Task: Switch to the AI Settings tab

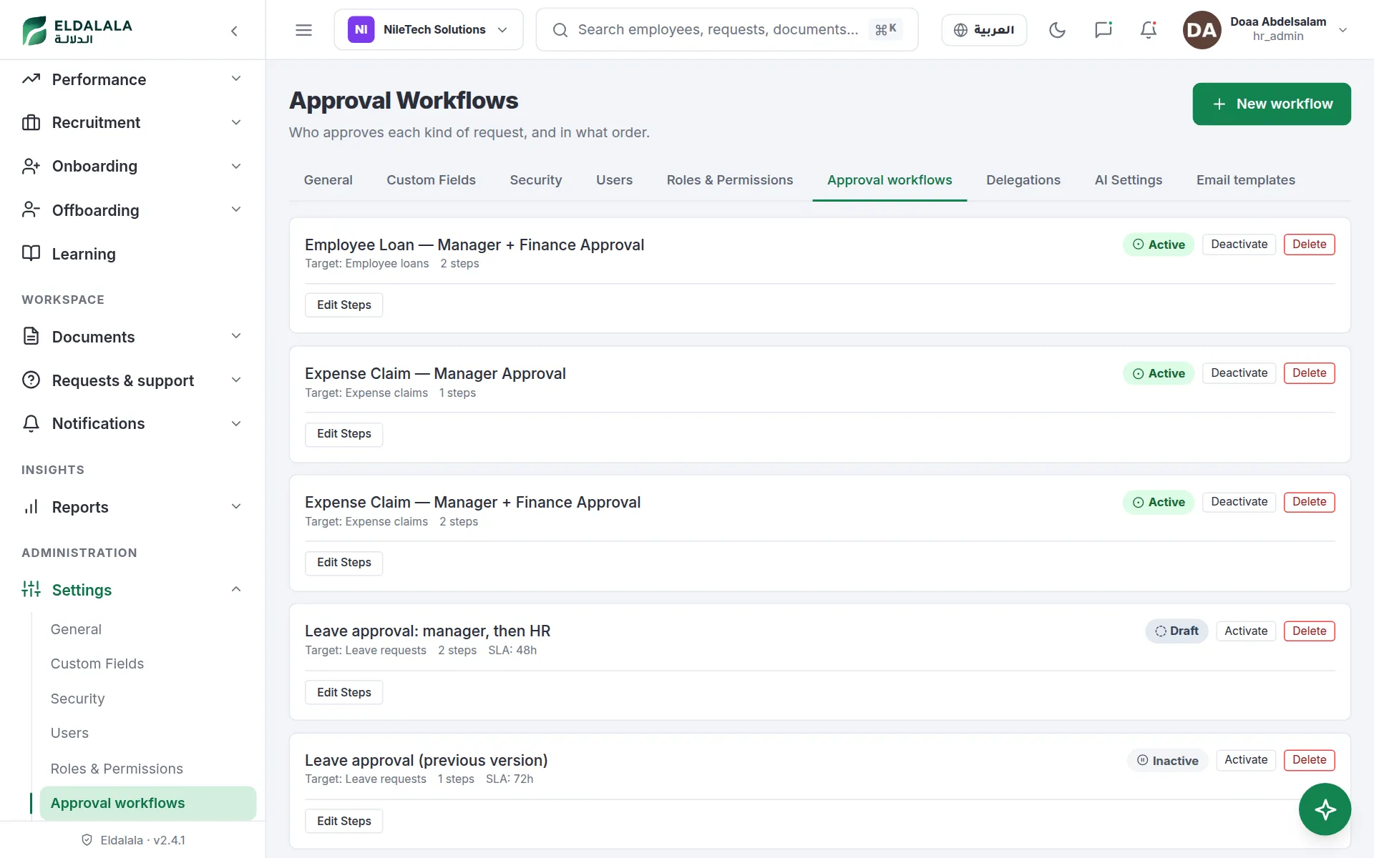Action: (1129, 180)
